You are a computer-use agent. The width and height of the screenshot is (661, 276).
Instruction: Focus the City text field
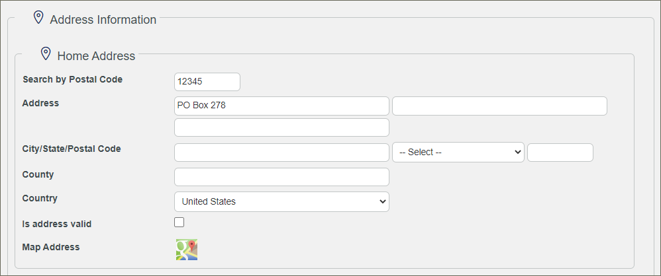pyautogui.click(x=281, y=153)
